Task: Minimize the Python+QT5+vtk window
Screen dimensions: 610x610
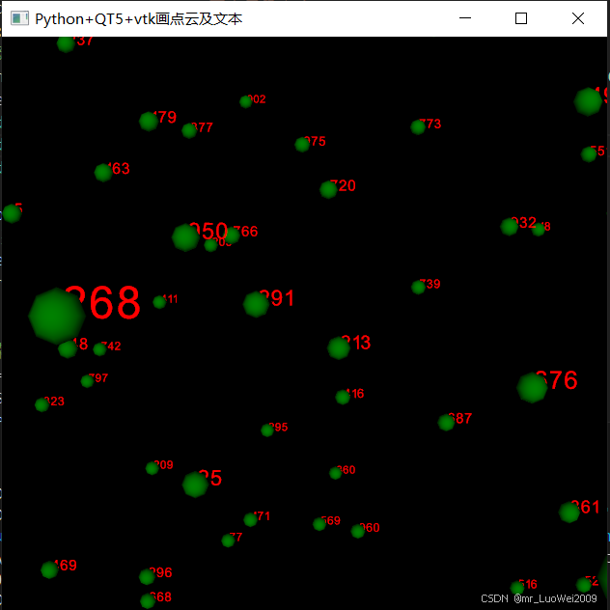Action: pyautogui.click(x=465, y=18)
